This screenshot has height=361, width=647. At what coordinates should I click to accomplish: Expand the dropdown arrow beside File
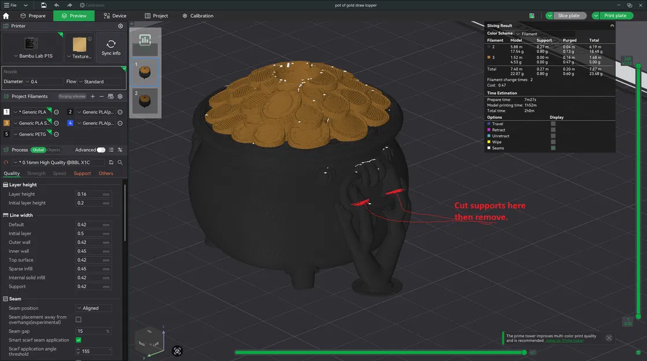point(25,5)
